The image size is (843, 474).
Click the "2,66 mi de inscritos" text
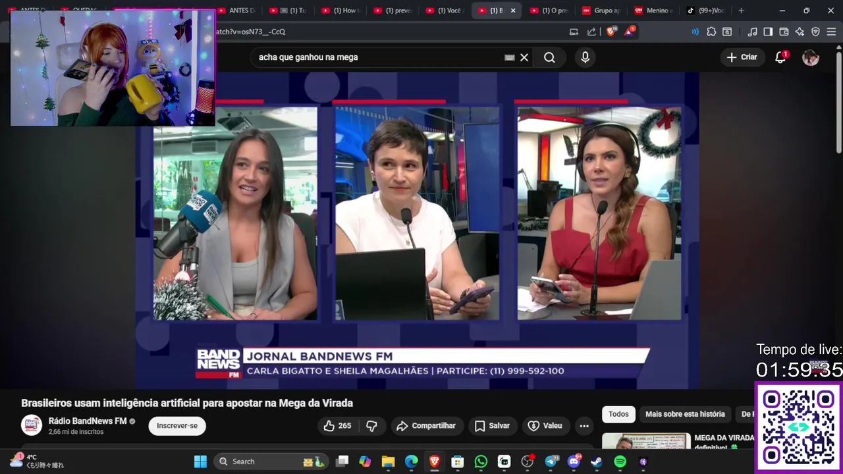pos(76,432)
